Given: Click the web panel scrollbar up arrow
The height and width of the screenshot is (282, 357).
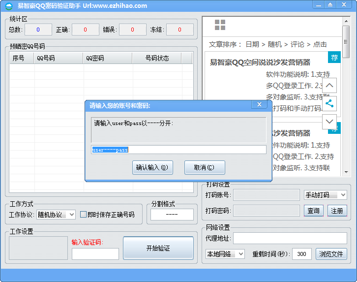Looking at the screenshot, I should pos(346,21).
